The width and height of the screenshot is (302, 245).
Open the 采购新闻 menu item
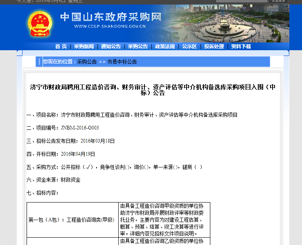84,47
